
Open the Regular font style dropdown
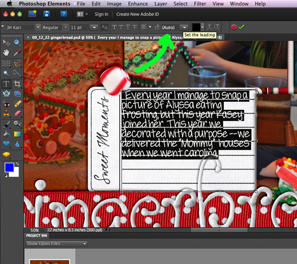[66, 27]
